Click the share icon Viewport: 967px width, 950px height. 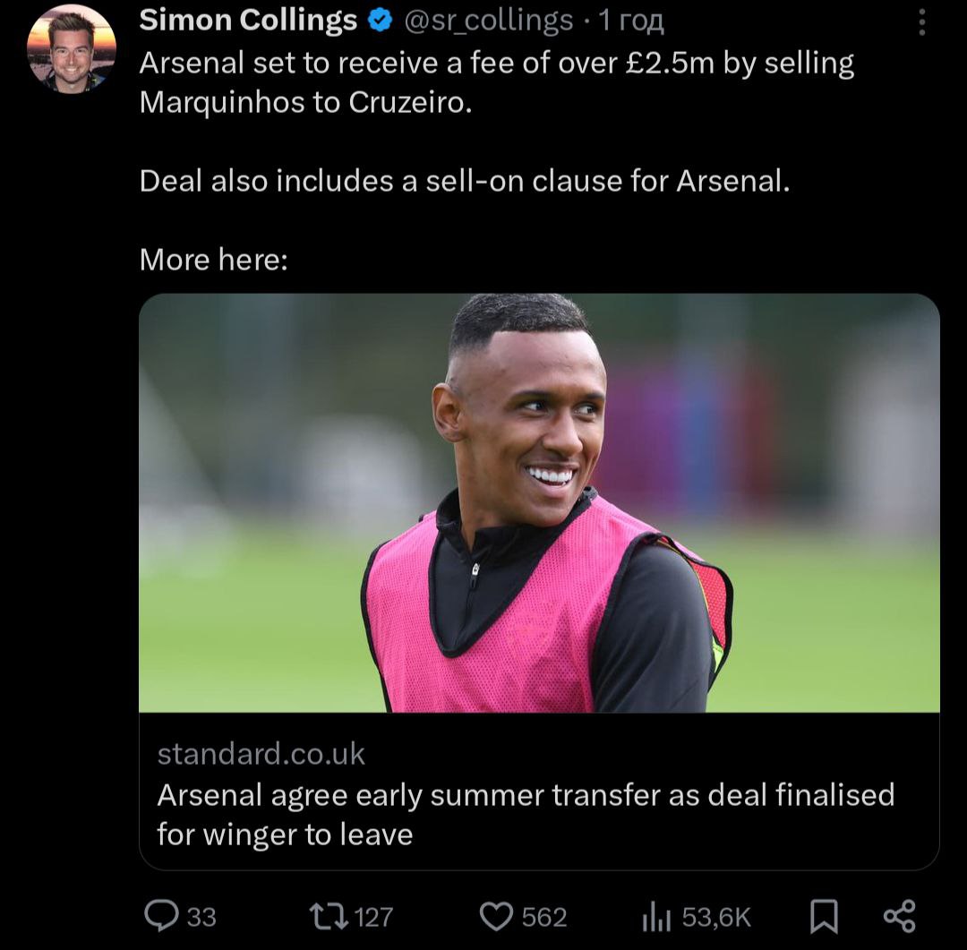click(899, 916)
